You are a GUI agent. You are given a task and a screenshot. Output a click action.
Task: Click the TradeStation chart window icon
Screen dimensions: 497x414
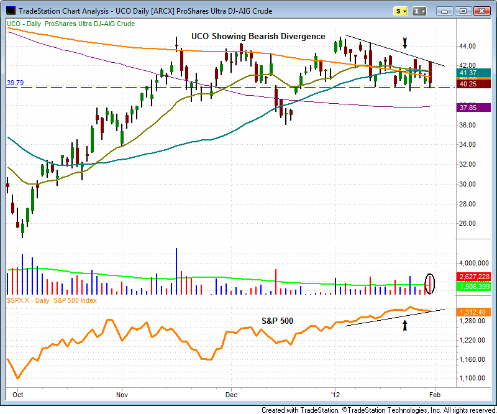11,11
